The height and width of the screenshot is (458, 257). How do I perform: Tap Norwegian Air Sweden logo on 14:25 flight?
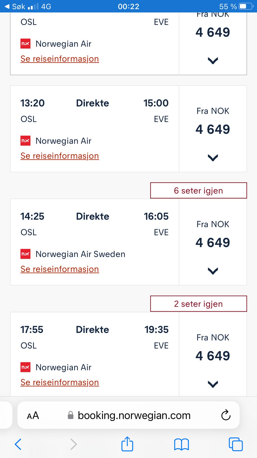pyautogui.click(x=25, y=254)
